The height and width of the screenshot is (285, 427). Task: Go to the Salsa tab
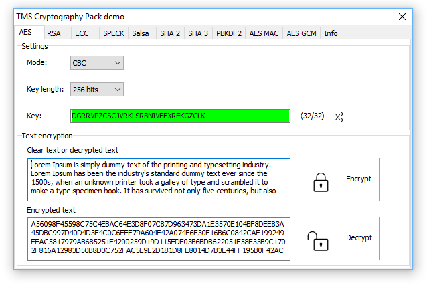pyautogui.click(x=141, y=33)
